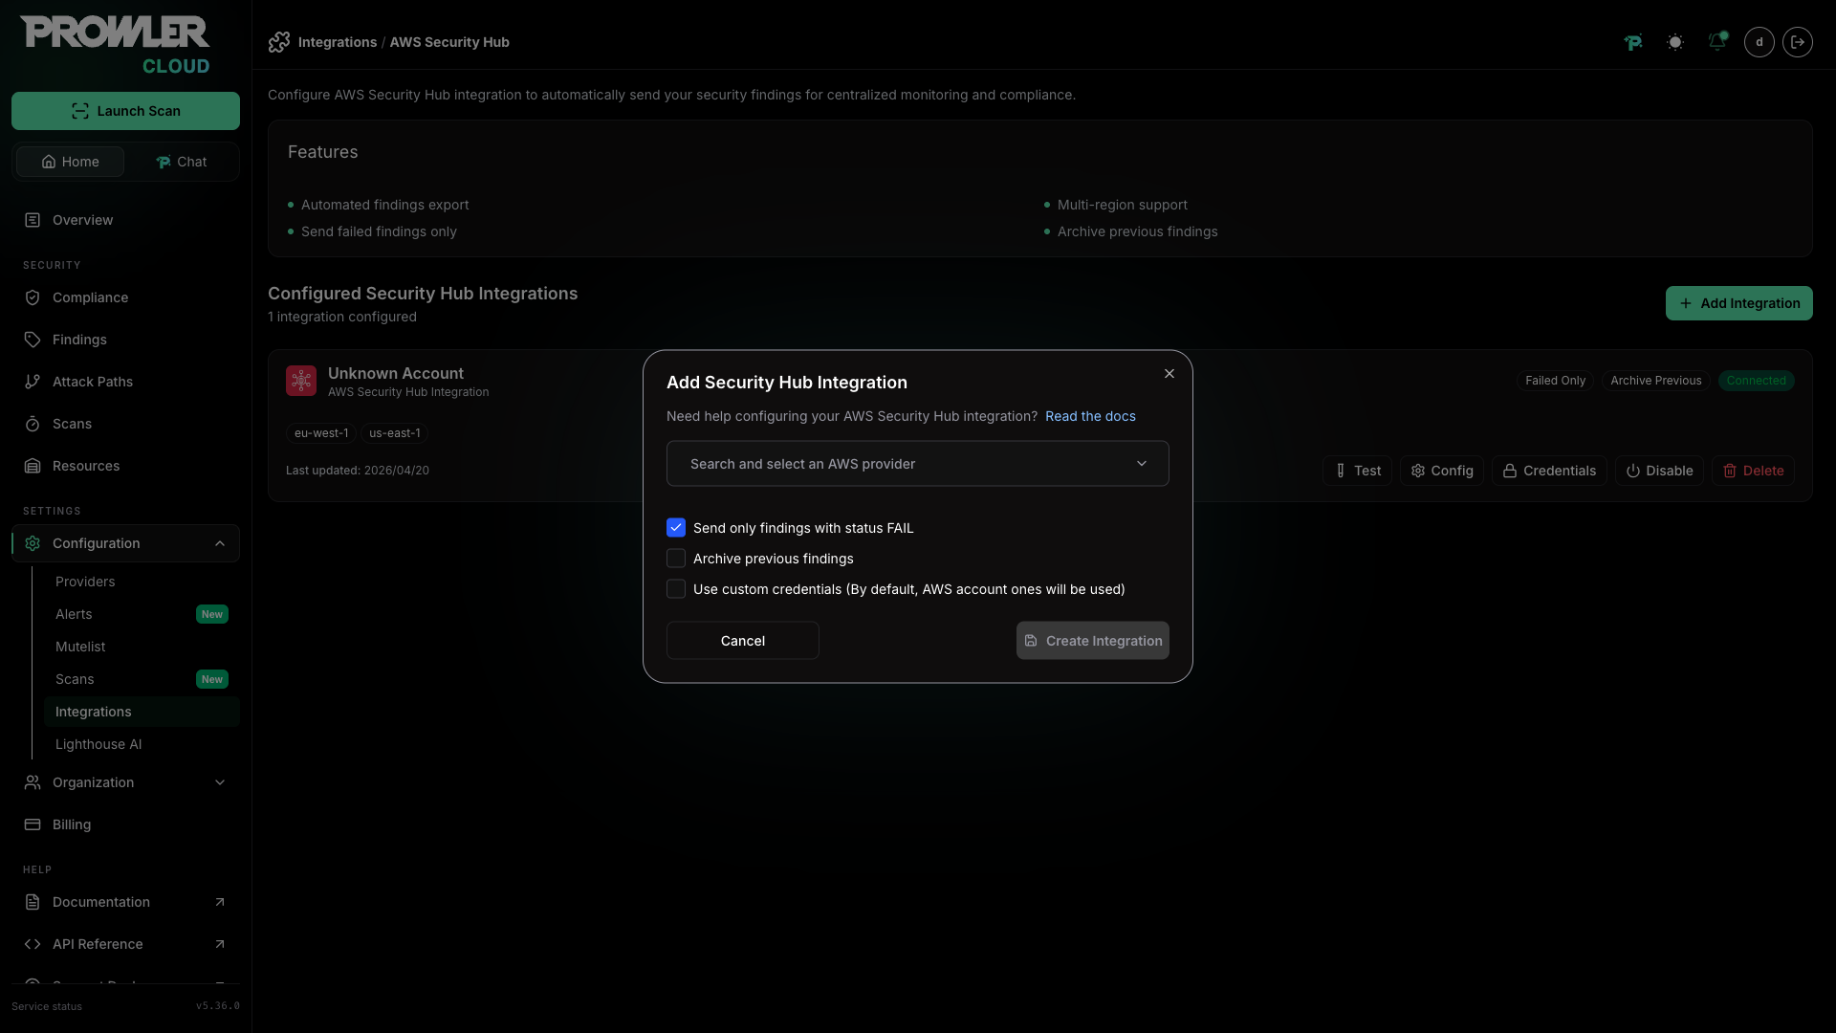Open Alerts under Configuration
The height and width of the screenshot is (1033, 1836).
click(x=142, y=614)
